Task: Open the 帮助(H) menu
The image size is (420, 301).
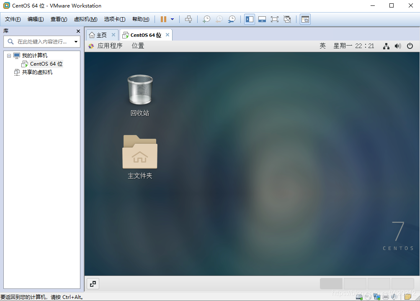Action: [x=141, y=19]
